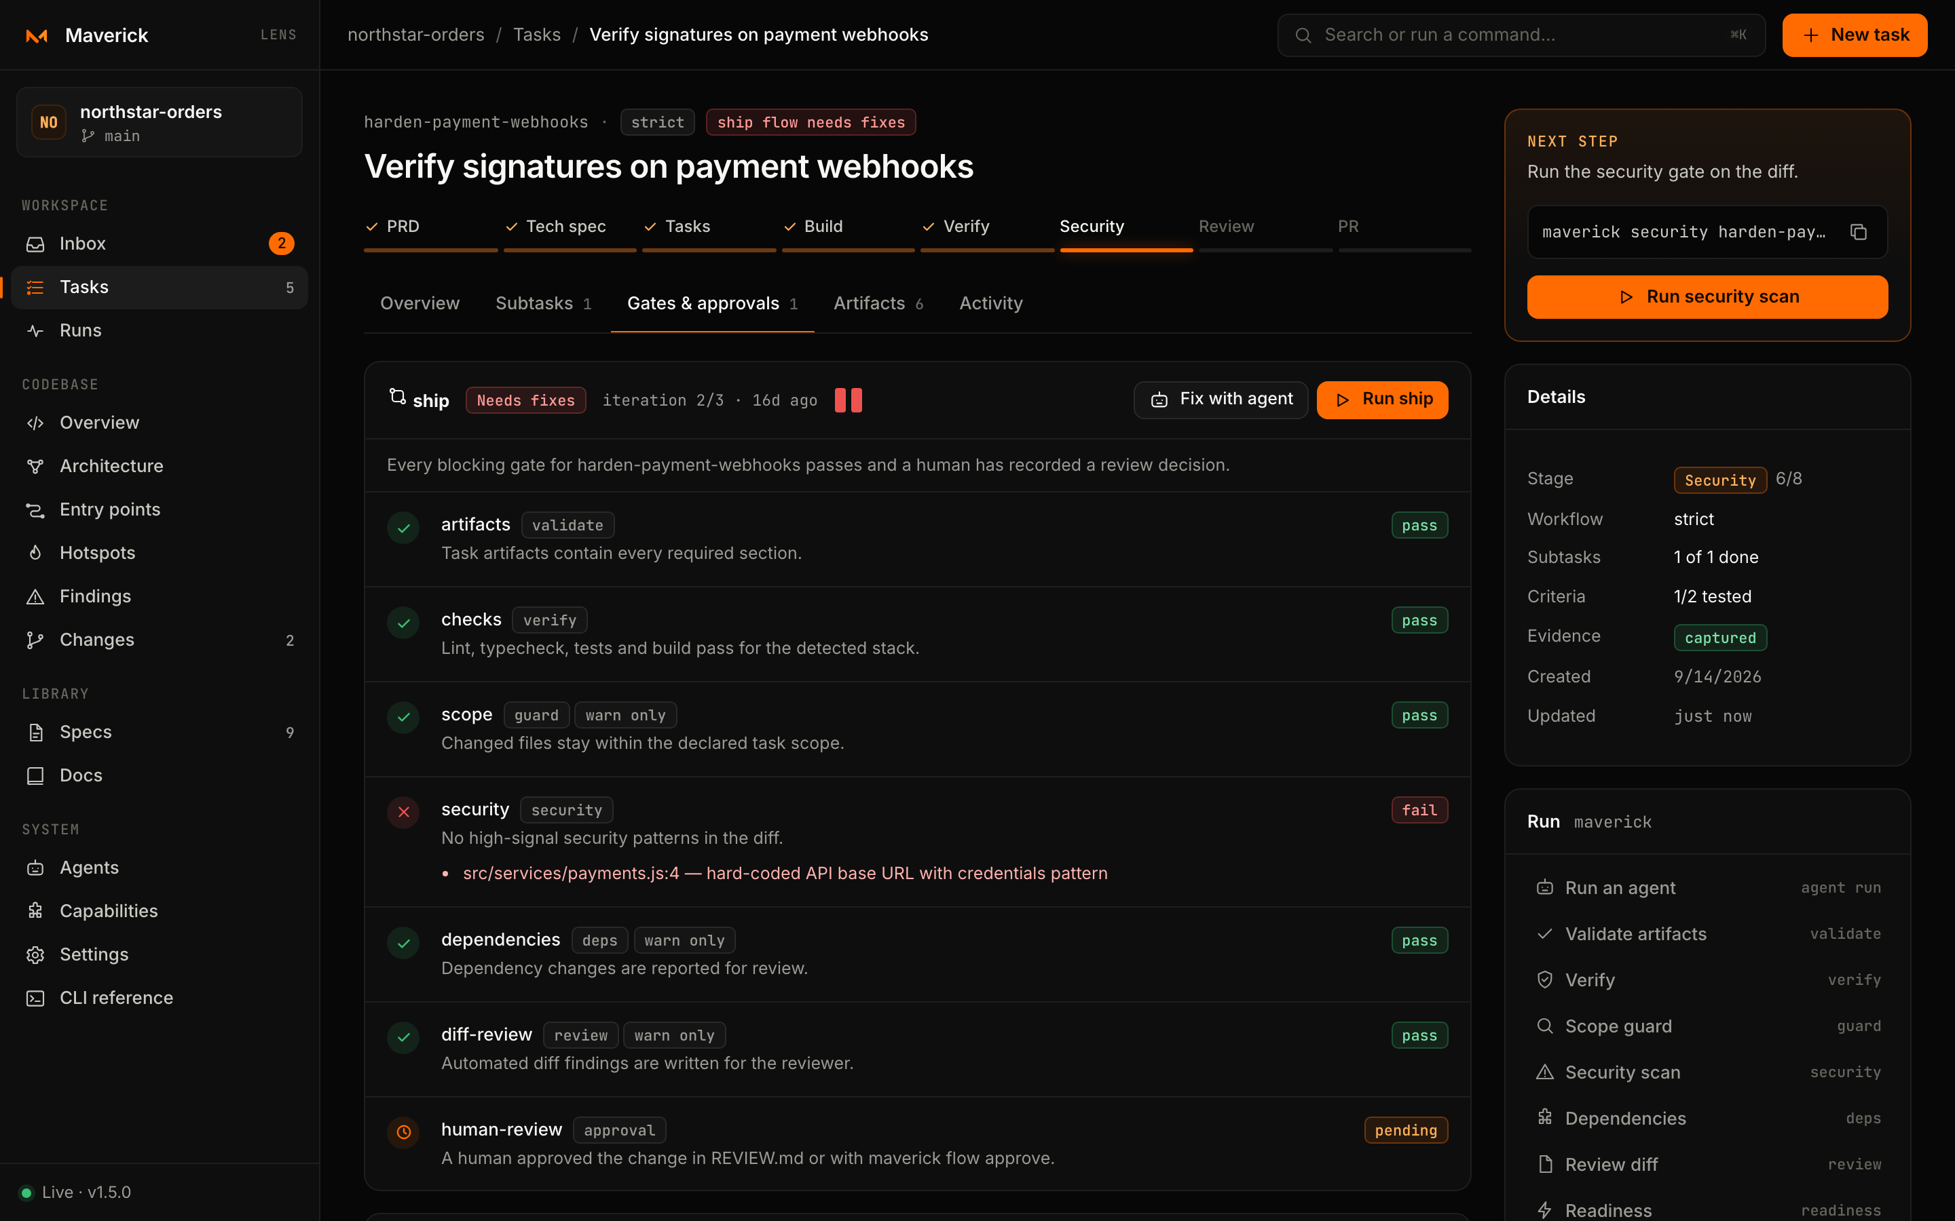
Task: Open the Artifacts tab
Action: 878,304
